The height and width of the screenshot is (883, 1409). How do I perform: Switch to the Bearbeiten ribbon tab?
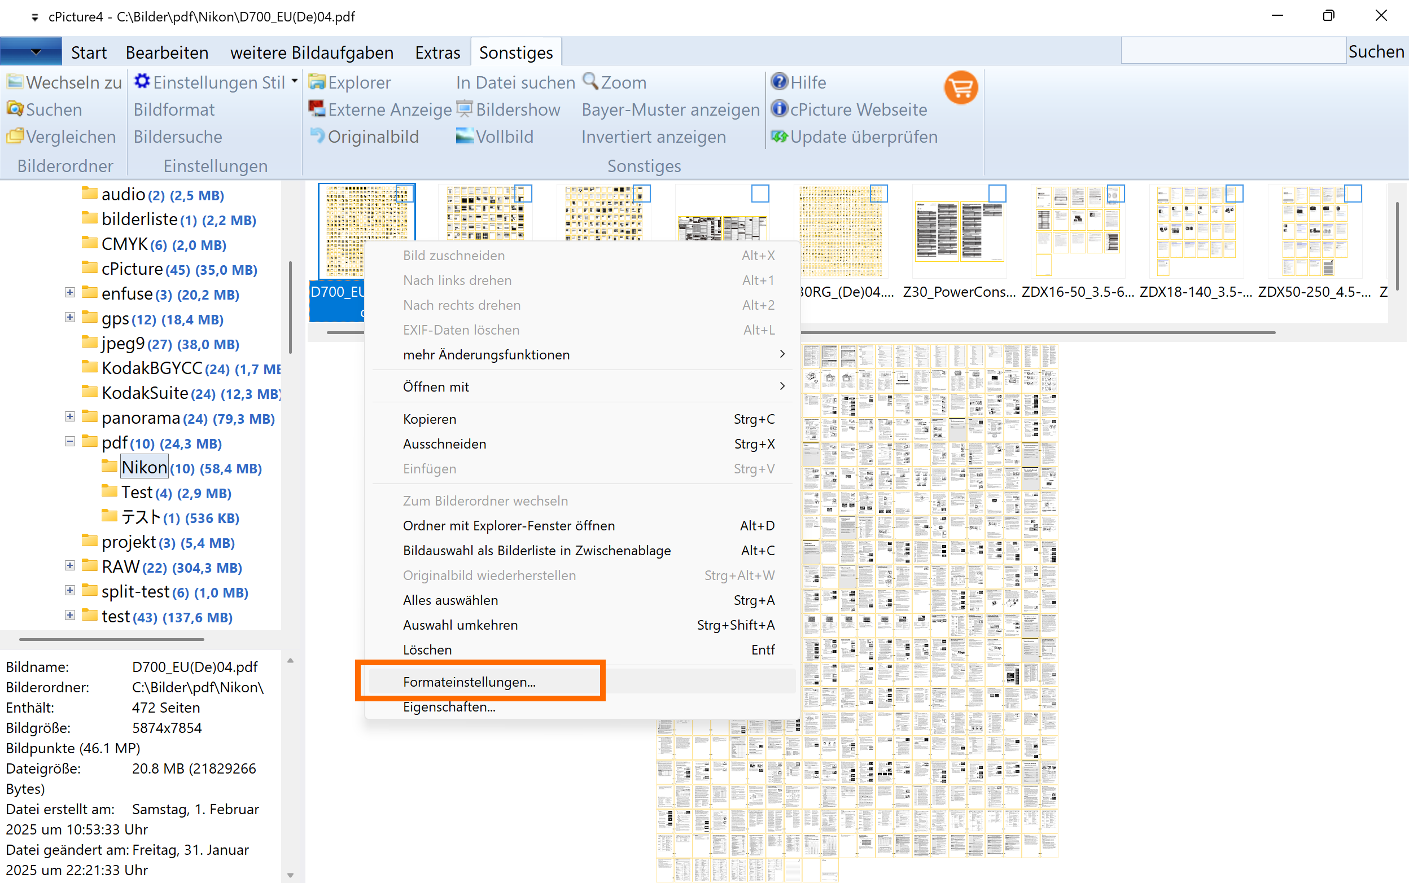coord(167,52)
